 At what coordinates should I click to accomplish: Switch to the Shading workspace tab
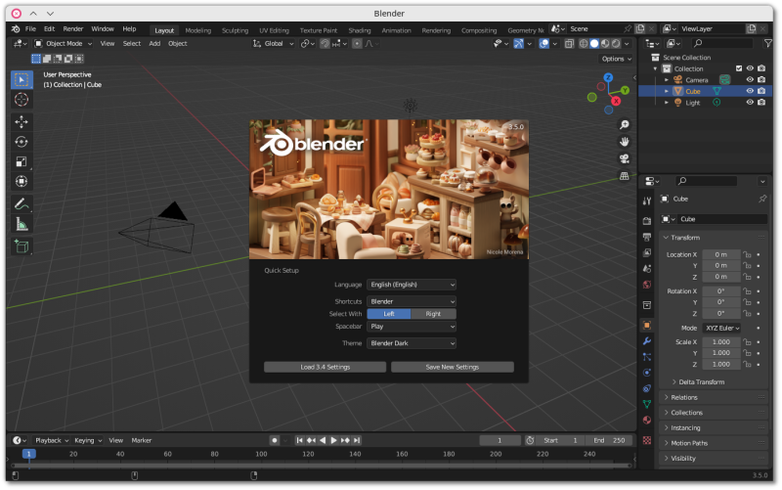[x=360, y=30]
